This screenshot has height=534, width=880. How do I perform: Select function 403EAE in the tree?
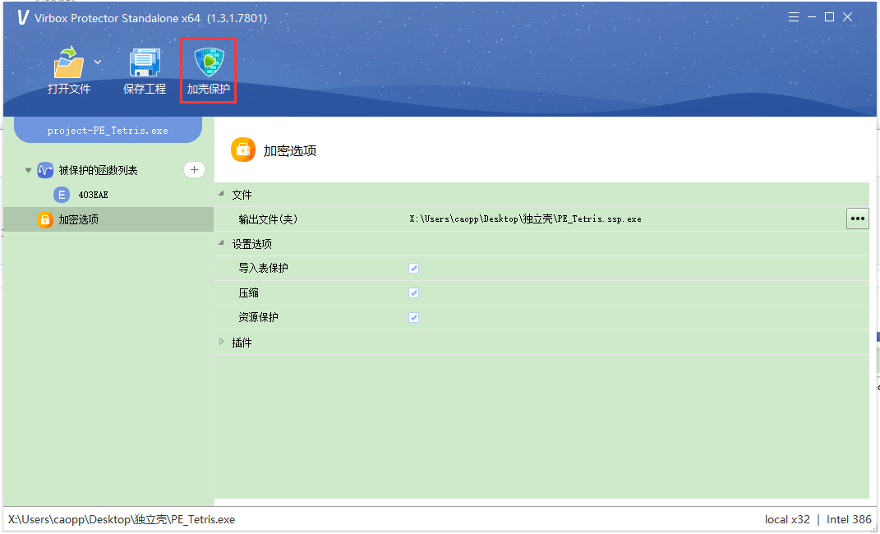point(93,195)
